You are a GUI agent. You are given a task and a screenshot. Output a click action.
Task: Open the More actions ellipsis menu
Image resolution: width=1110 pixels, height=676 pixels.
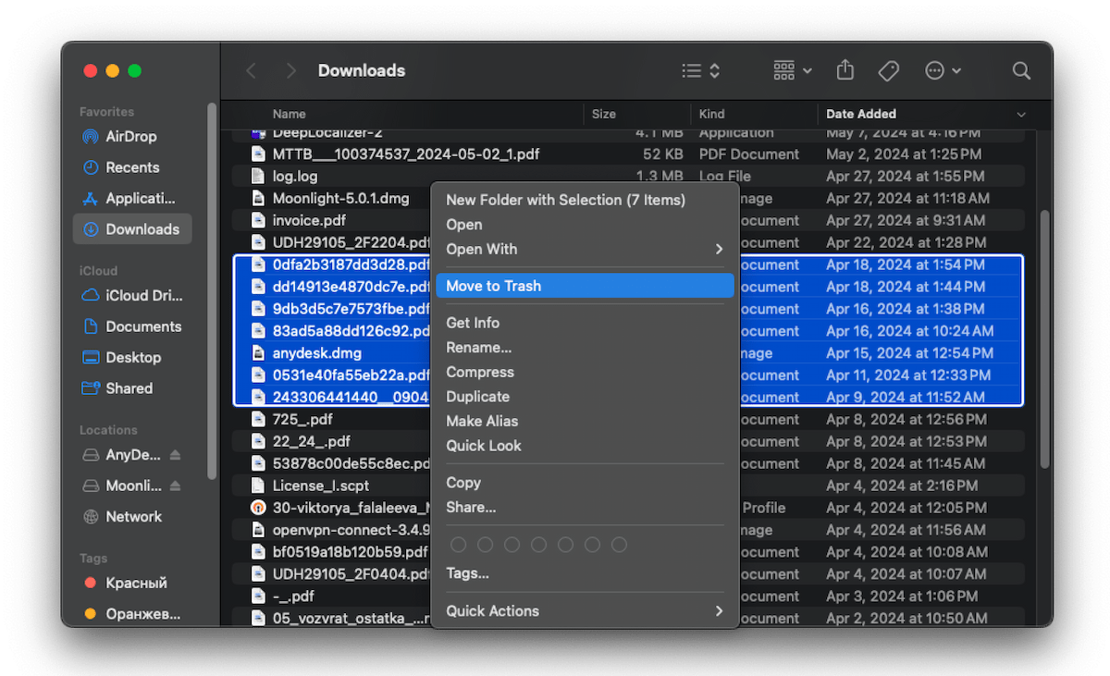(943, 70)
